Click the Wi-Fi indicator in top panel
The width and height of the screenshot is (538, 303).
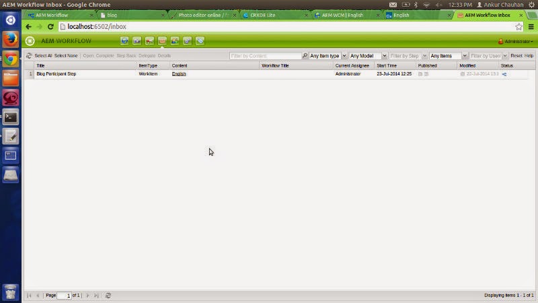click(x=426, y=5)
